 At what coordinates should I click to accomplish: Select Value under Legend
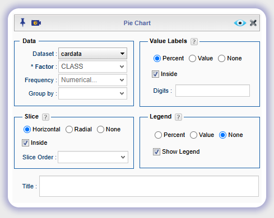[193, 135]
